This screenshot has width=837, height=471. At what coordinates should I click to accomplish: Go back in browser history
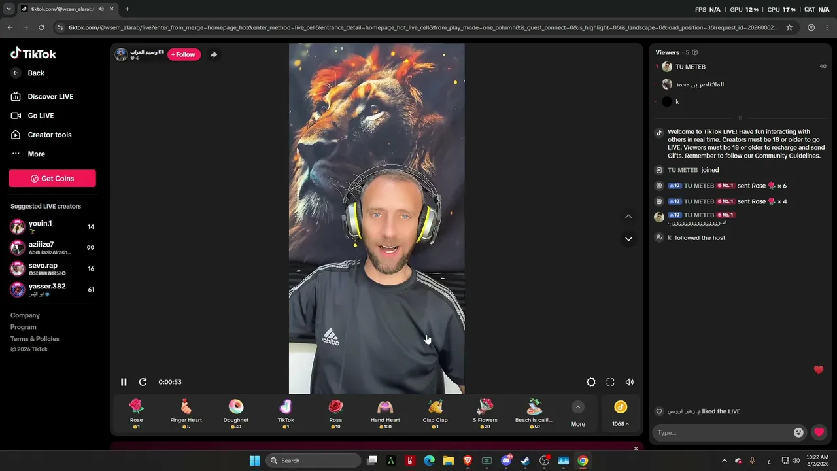pos(10,27)
